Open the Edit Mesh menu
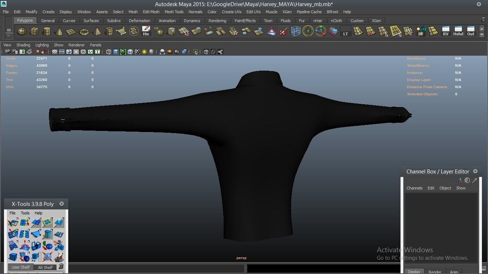 point(151,12)
